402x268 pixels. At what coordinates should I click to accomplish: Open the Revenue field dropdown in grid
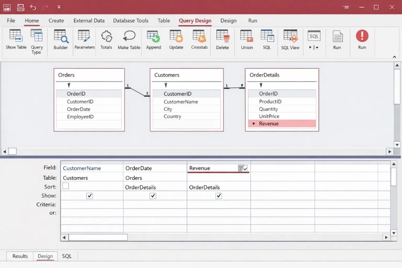click(243, 168)
